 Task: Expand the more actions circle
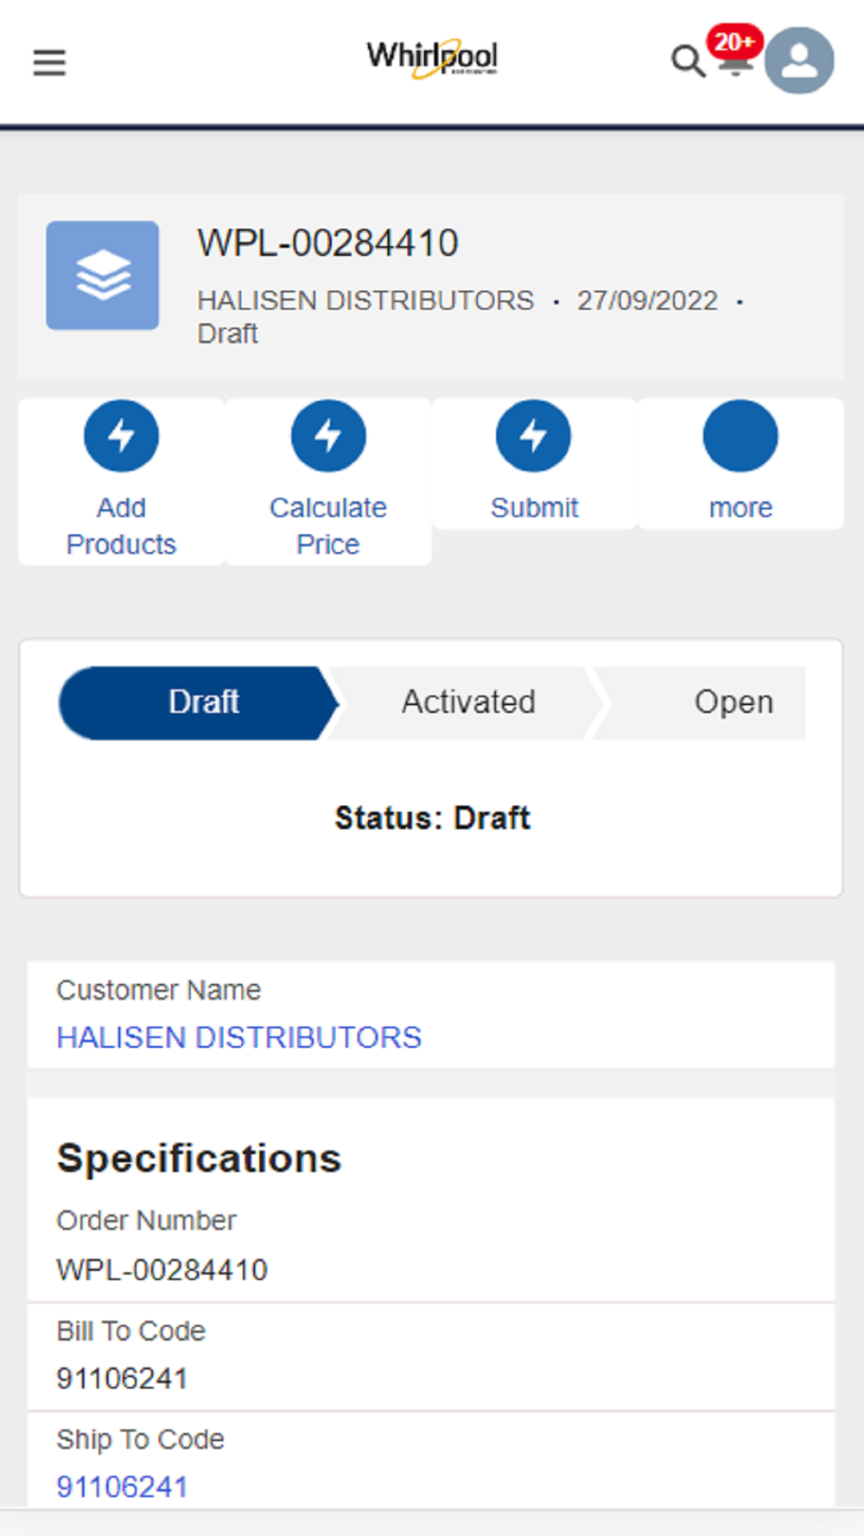(x=740, y=435)
